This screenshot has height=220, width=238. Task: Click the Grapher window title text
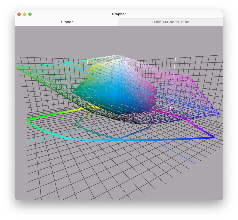point(119,14)
